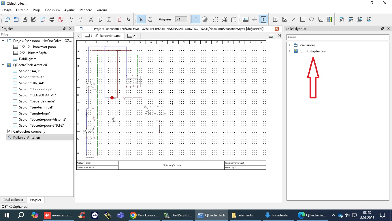Click the Arama search field
The width and height of the screenshot is (392, 221).
pos(338,37)
